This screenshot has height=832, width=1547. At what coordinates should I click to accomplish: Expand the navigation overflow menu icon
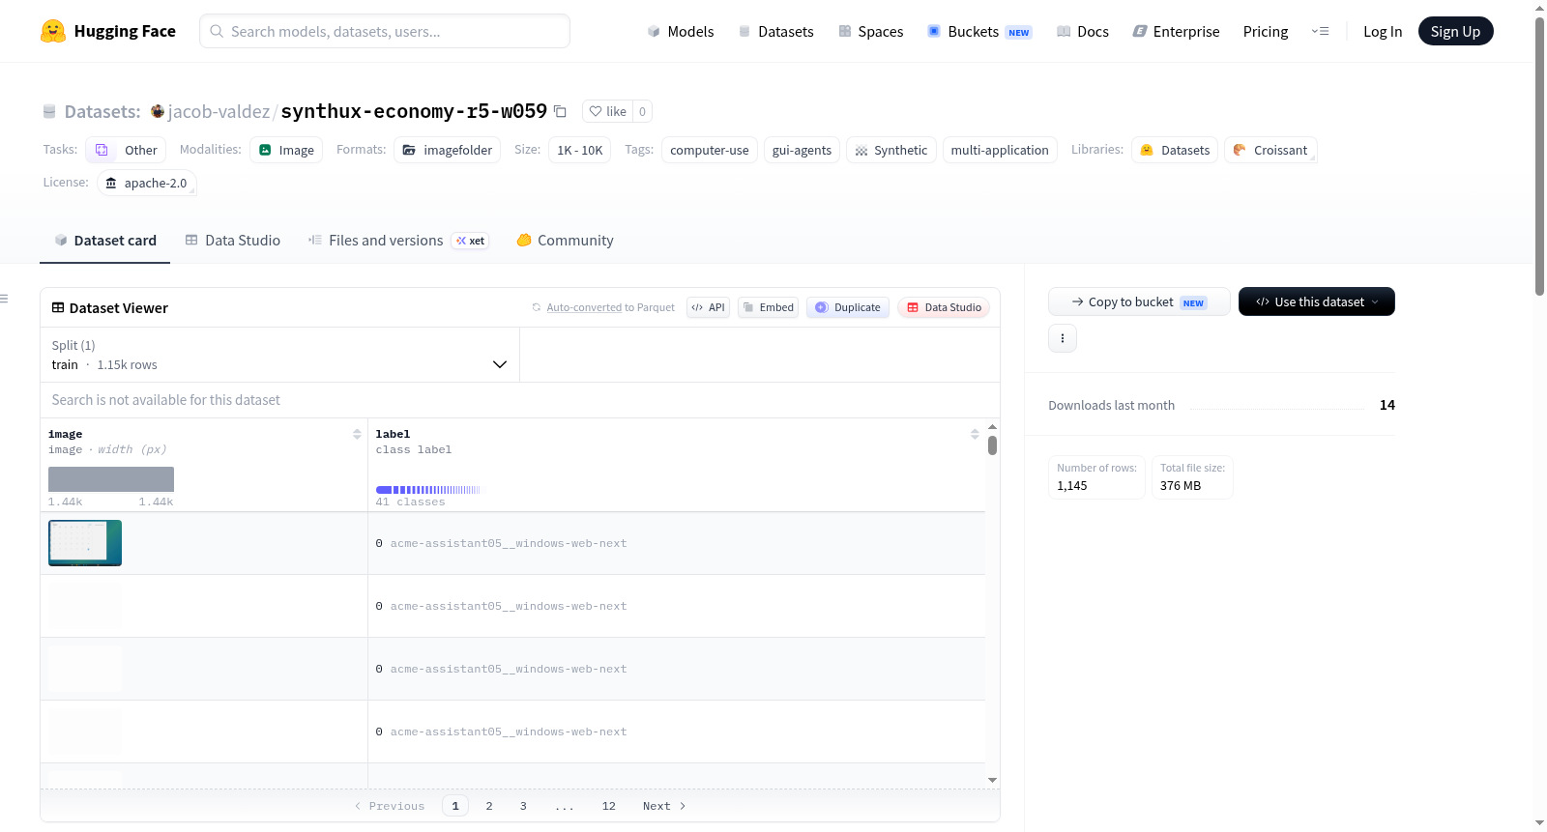(x=1320, y=31)
